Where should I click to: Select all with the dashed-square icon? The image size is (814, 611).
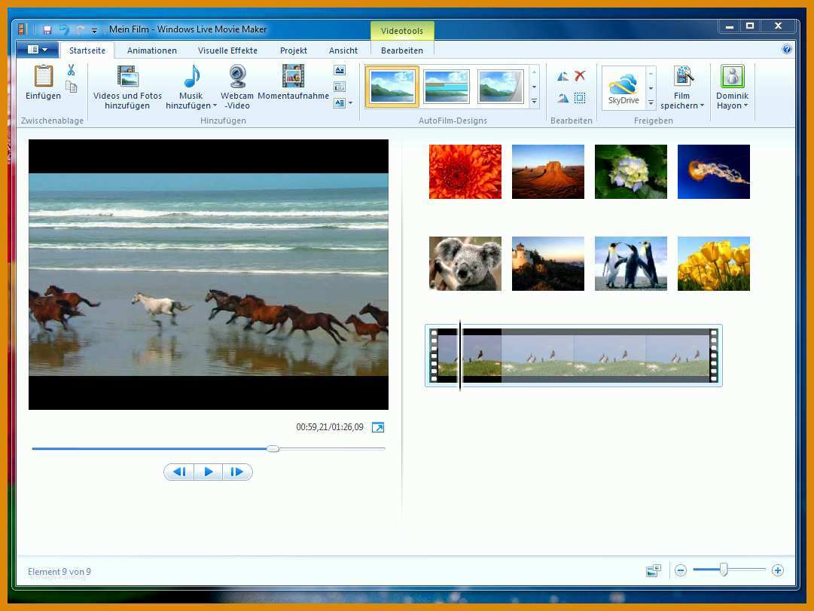pyautogui.click(x=580, y=98)
